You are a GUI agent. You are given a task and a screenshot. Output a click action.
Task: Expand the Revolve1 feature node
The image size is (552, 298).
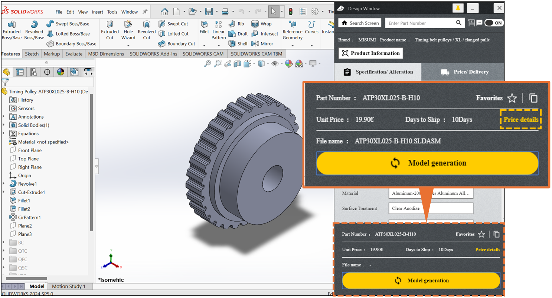[x=4, y=184]
